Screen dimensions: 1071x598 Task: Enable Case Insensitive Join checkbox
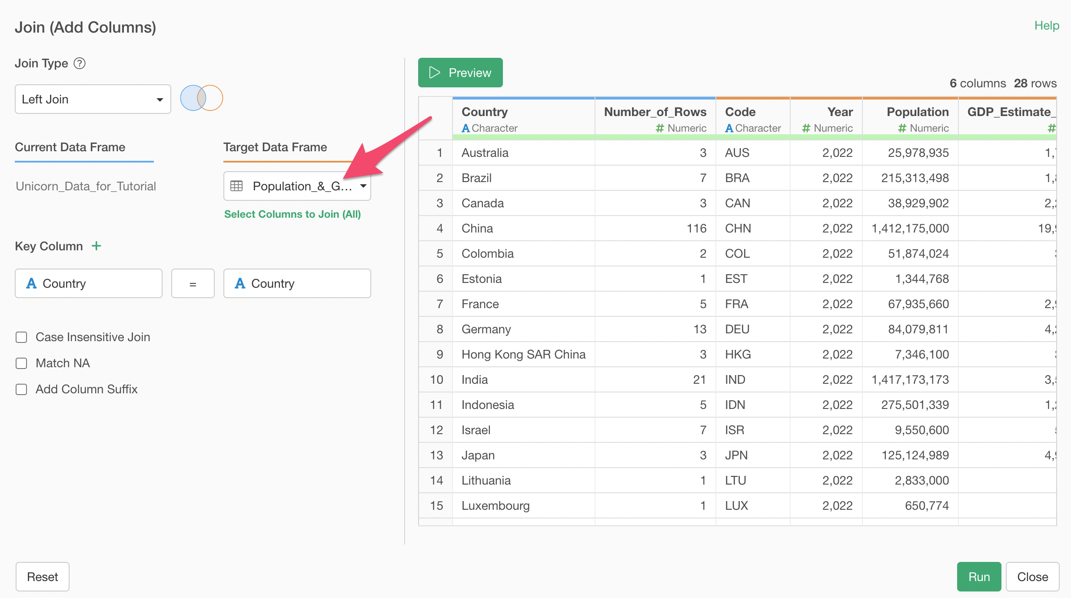coord(21,337)
